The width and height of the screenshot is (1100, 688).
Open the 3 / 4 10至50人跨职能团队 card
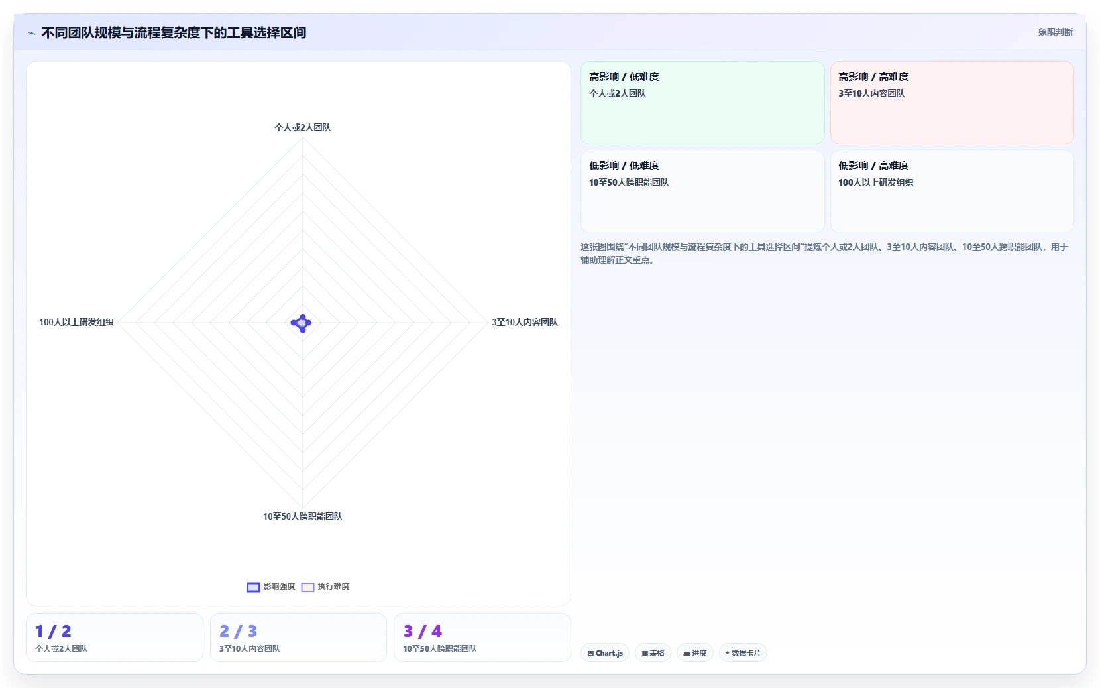point(482,638)
